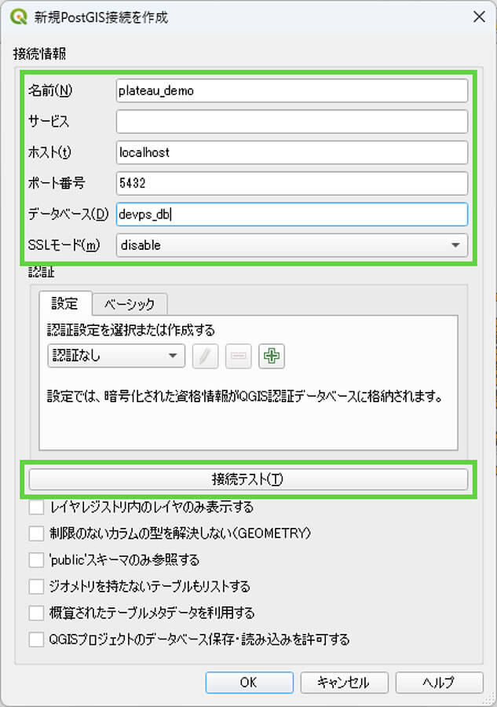The image size is (497, 707).
Task: Check 'public'スキーマのみ参照する option
Action: point(36,560)
